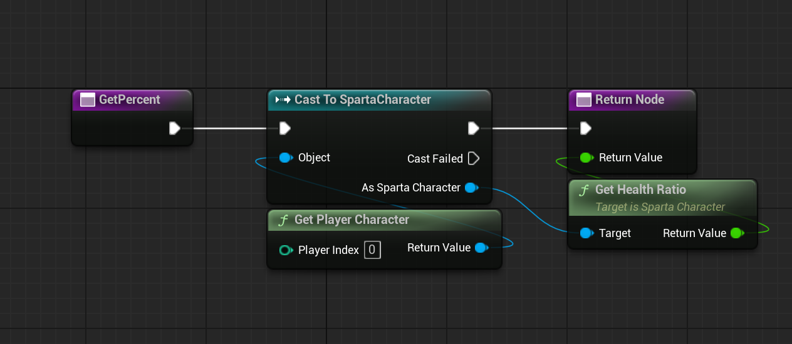Click the Target pin on Get Health Ratio

coord(586,233)
